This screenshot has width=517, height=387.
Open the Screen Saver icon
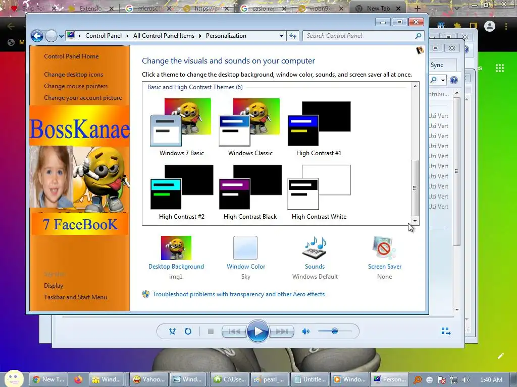[x=384, y=248]
